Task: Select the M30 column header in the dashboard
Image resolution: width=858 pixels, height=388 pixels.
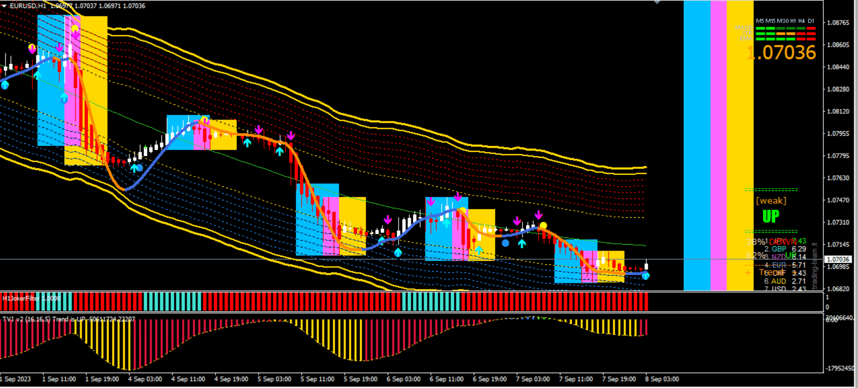Action: click(783, 21)
